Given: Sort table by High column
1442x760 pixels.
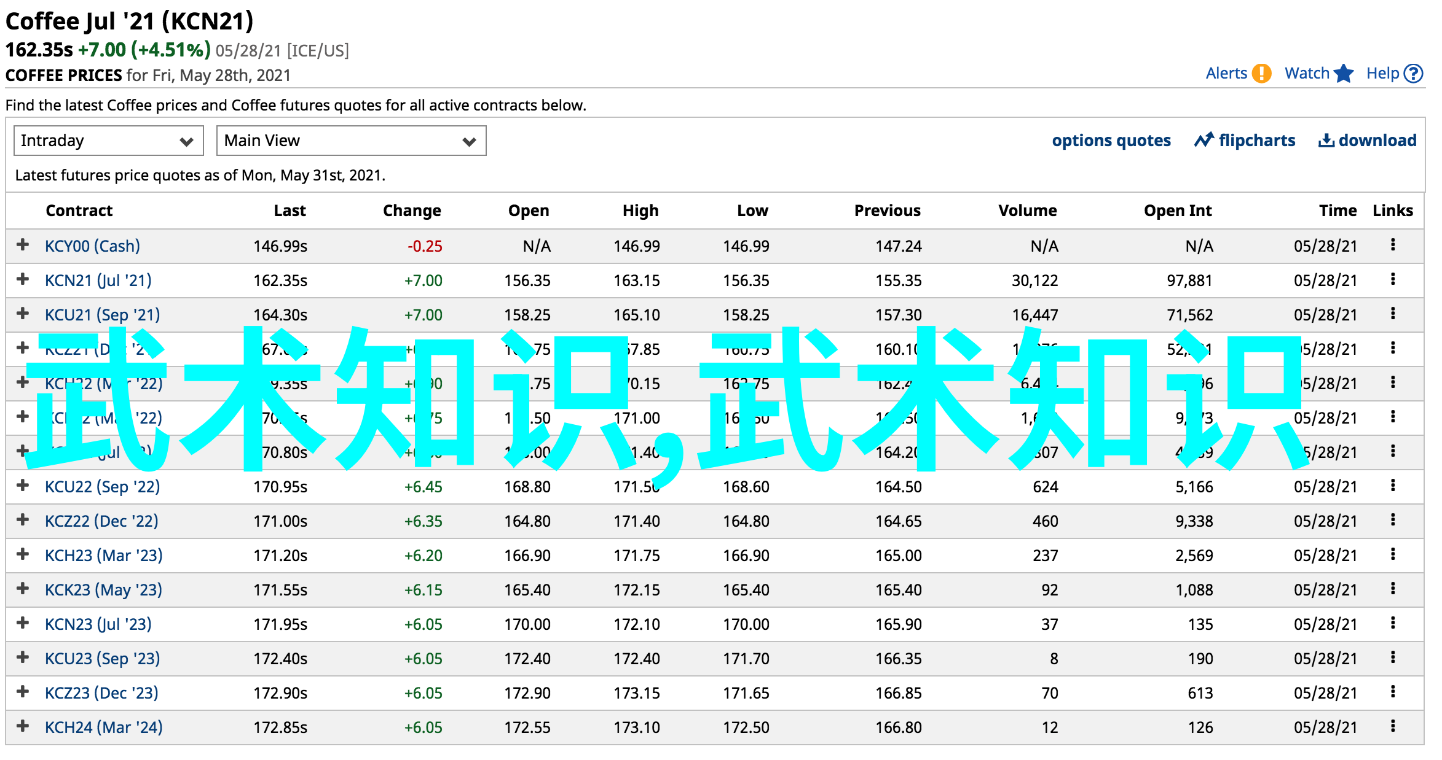Looking at the screenshot, I should coord(640,211).
